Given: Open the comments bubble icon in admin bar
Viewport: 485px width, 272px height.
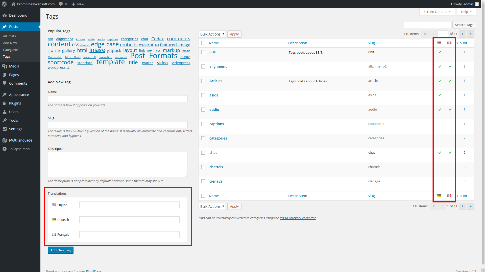Looking at the screenshot, I should 61,4.
